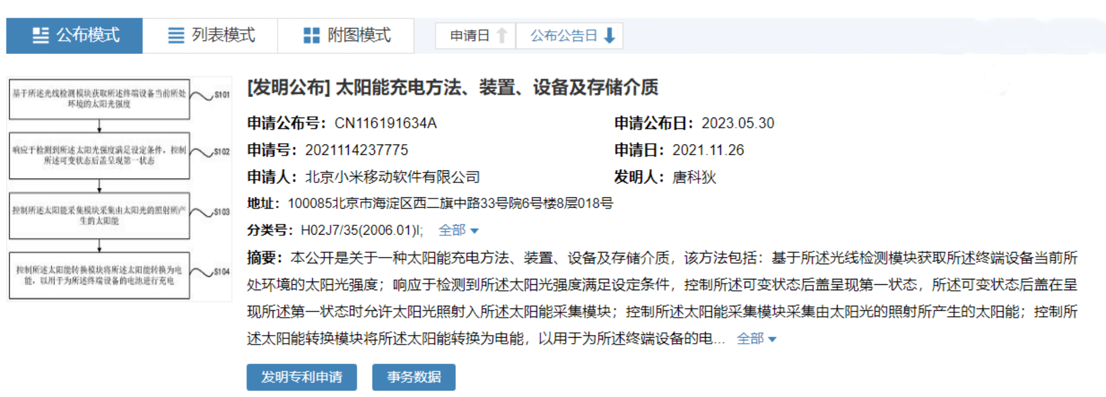Expand 全部 next to 分类号 H02J7/35
Screen dimensions: 1106x397
[458, 230]
